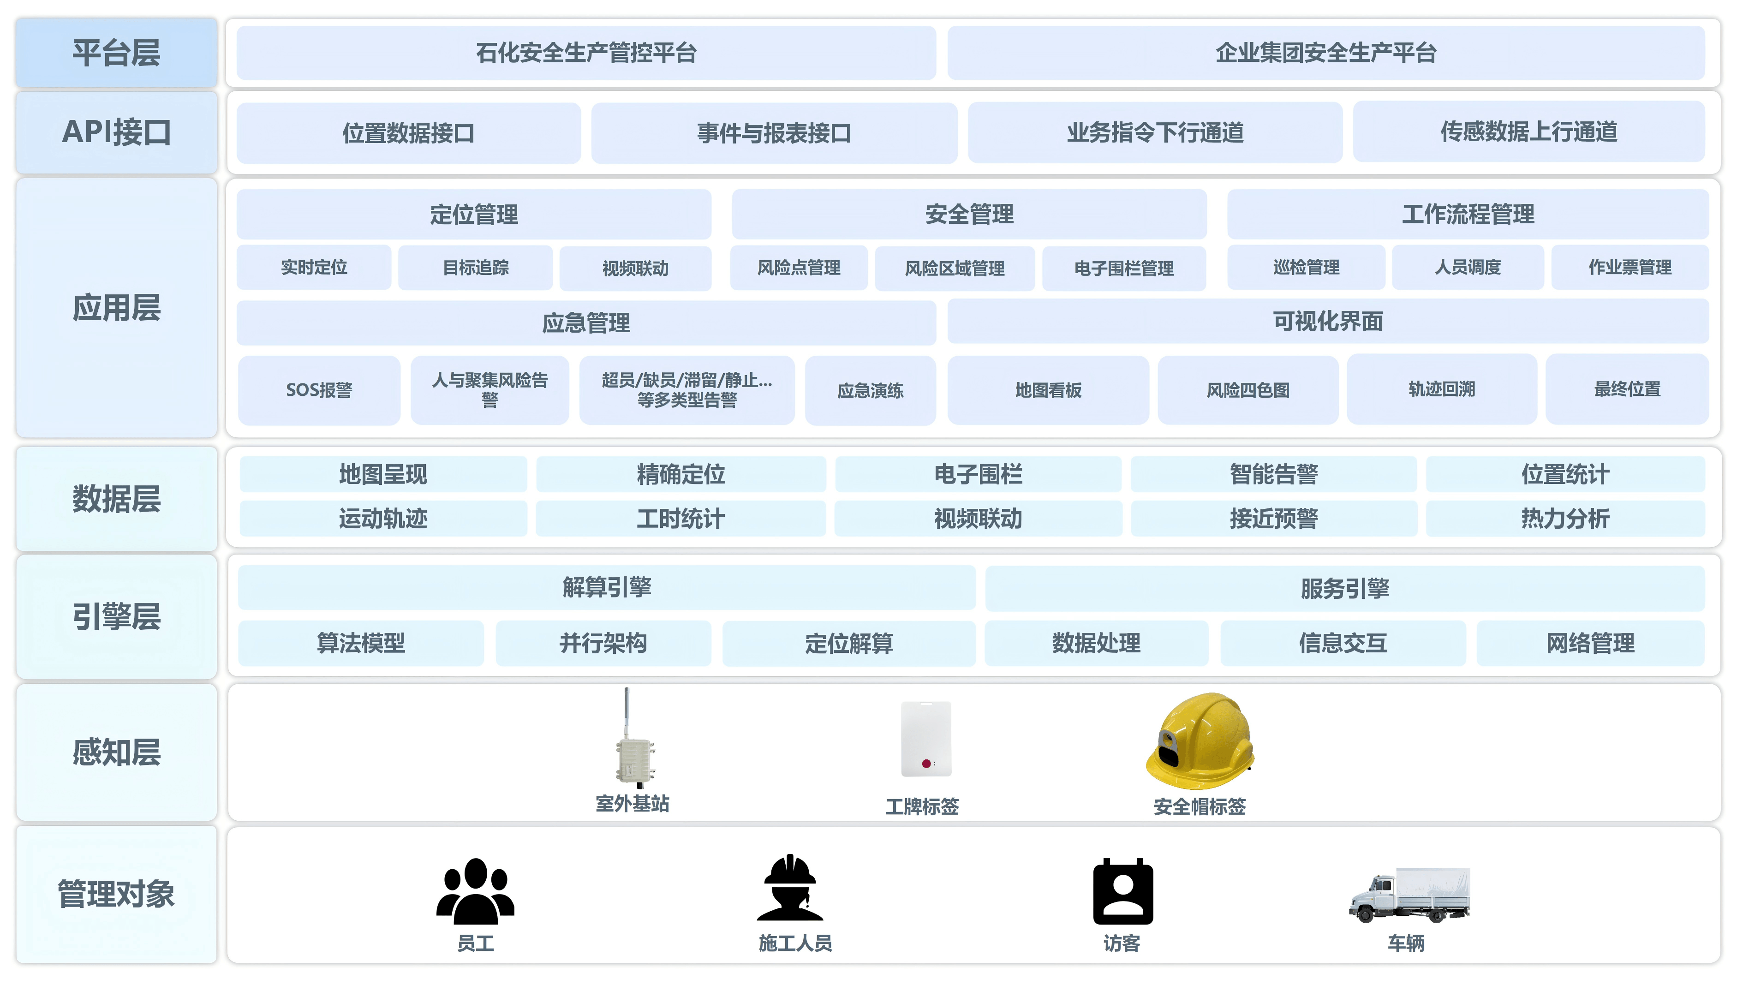Select 地图呈现 in data layer
Screen dimensions: 1737x985
[x=383, y=474]
